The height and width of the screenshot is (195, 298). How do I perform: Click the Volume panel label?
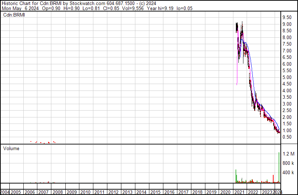click(11, 148)
